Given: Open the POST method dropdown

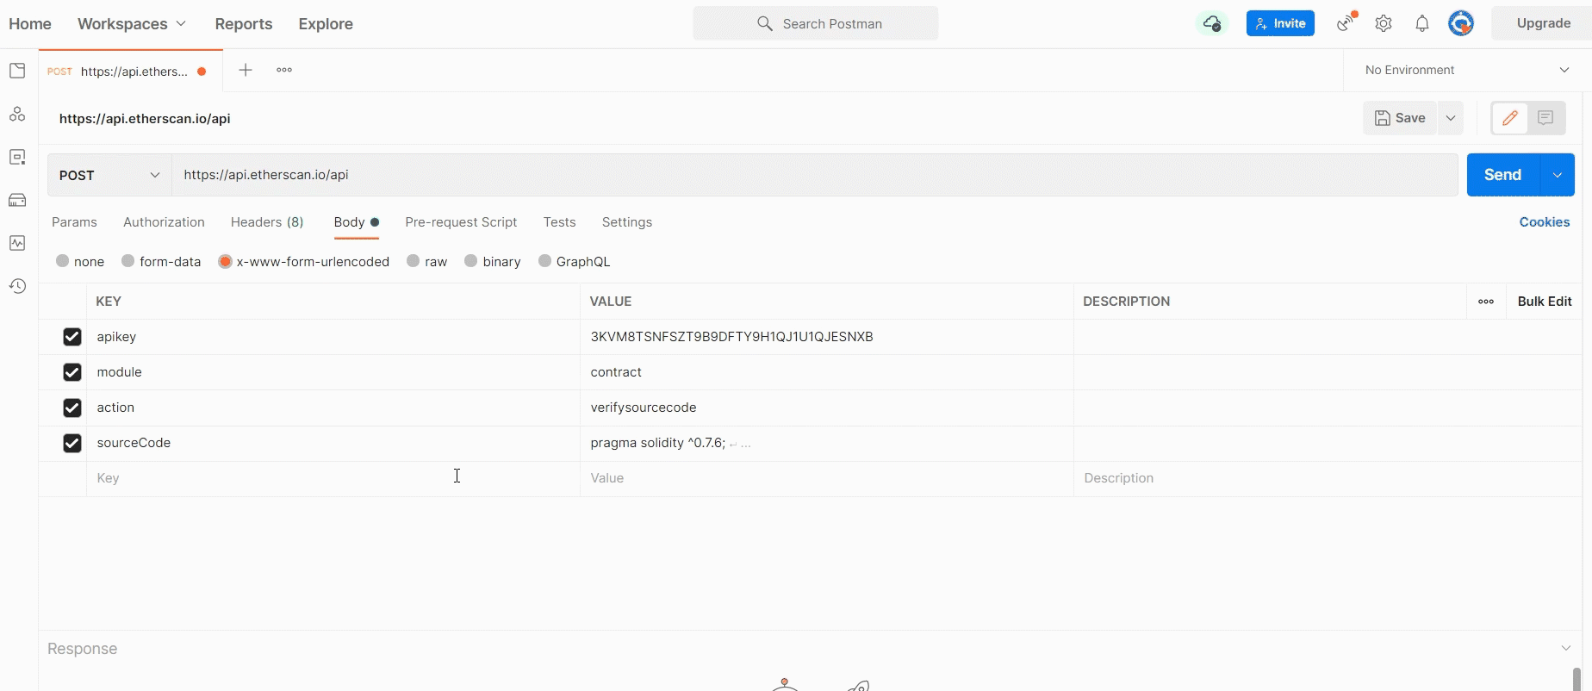Looking at the screenshot, I should pos(109,175).
